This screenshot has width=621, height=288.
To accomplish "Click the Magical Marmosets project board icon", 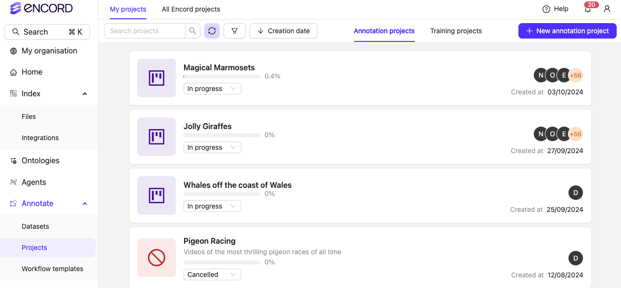I will point(157,78).
